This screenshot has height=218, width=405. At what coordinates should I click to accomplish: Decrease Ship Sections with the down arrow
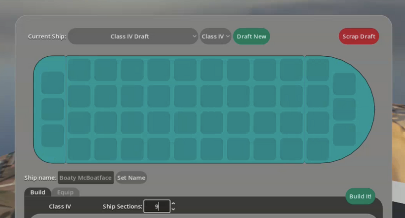(173, 209)
